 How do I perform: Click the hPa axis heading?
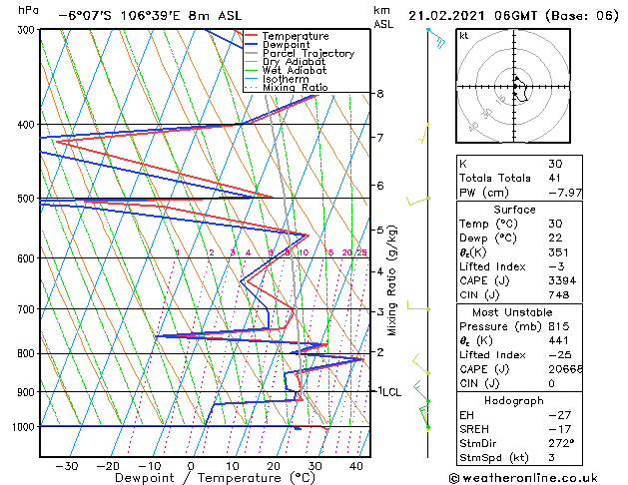click(x=28, y=11)
